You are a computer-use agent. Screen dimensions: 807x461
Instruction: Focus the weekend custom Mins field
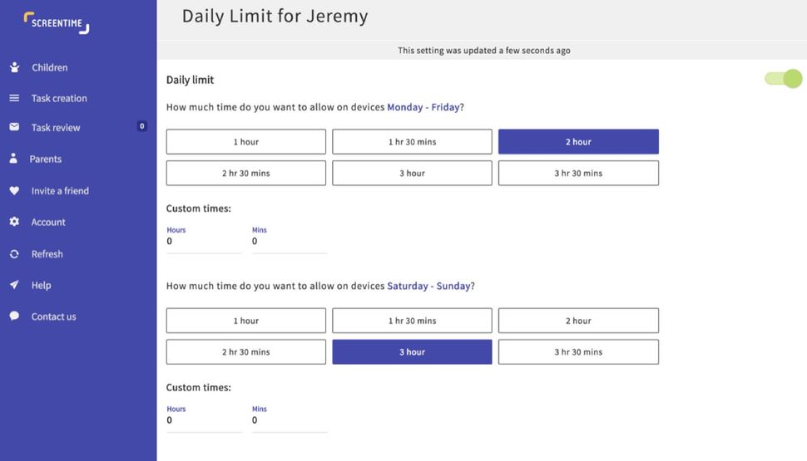click(289, 420)
